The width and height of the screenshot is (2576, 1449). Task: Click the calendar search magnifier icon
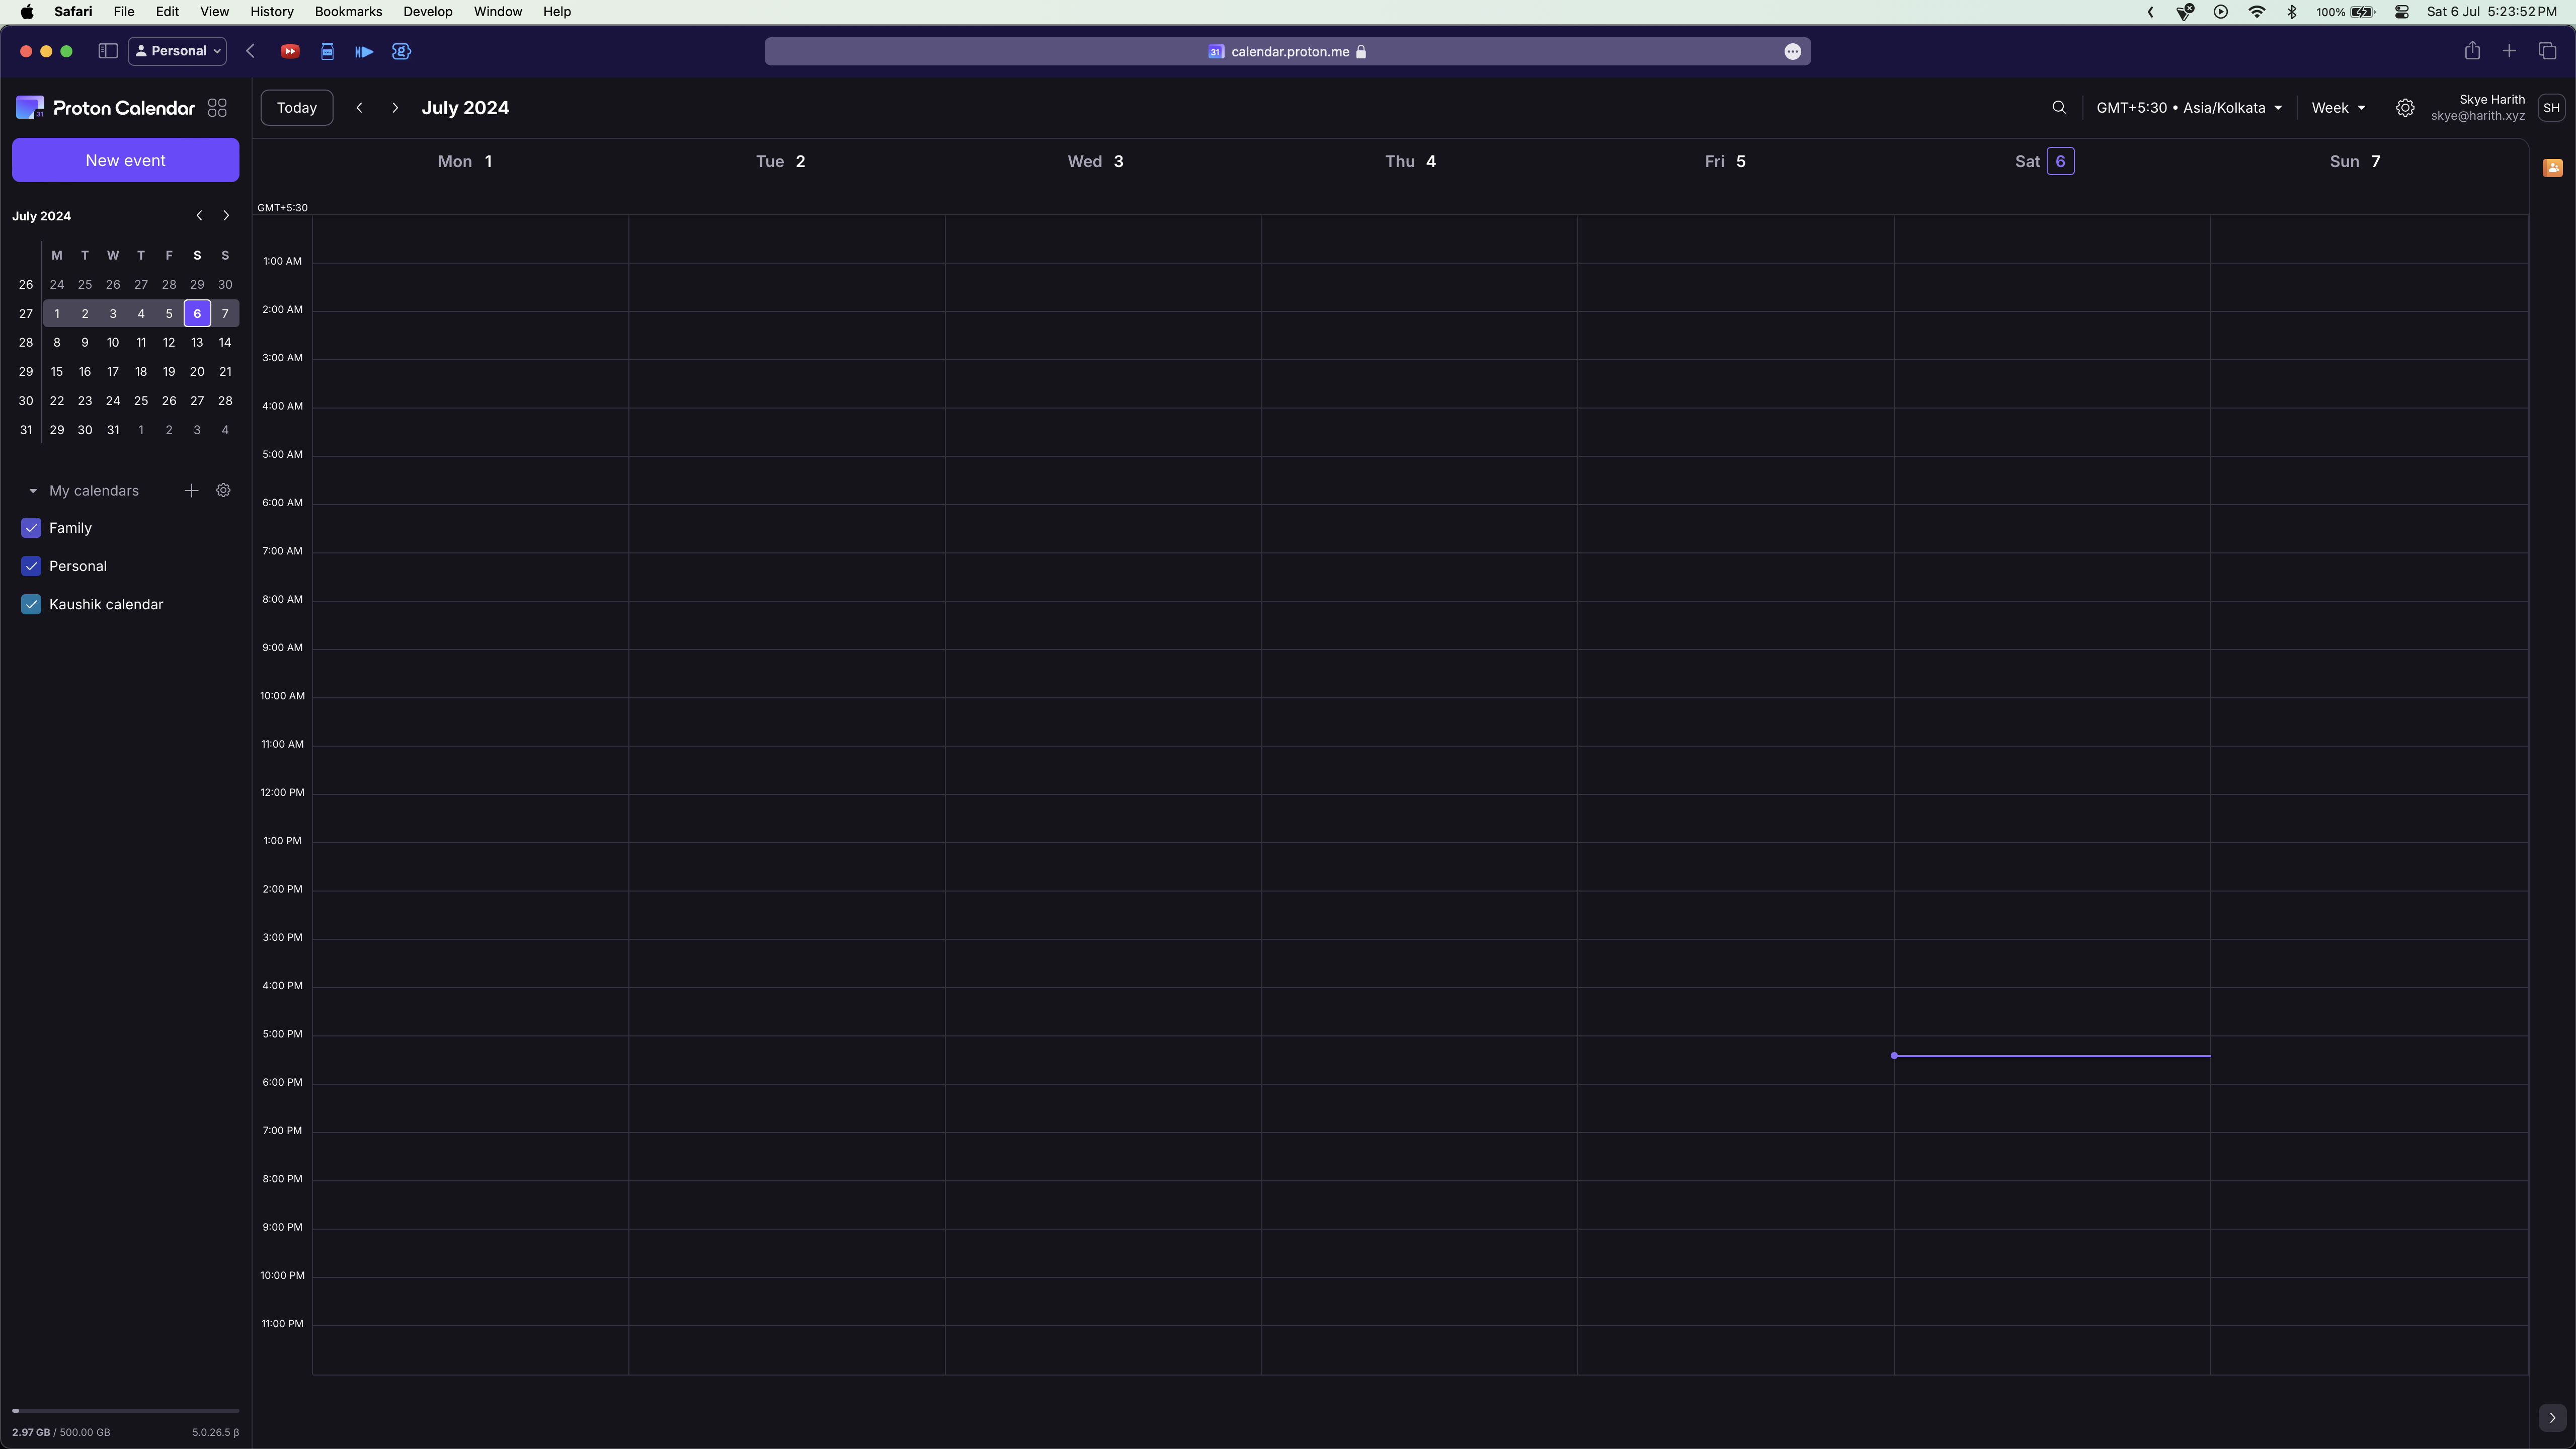(x=2058, y=108)
